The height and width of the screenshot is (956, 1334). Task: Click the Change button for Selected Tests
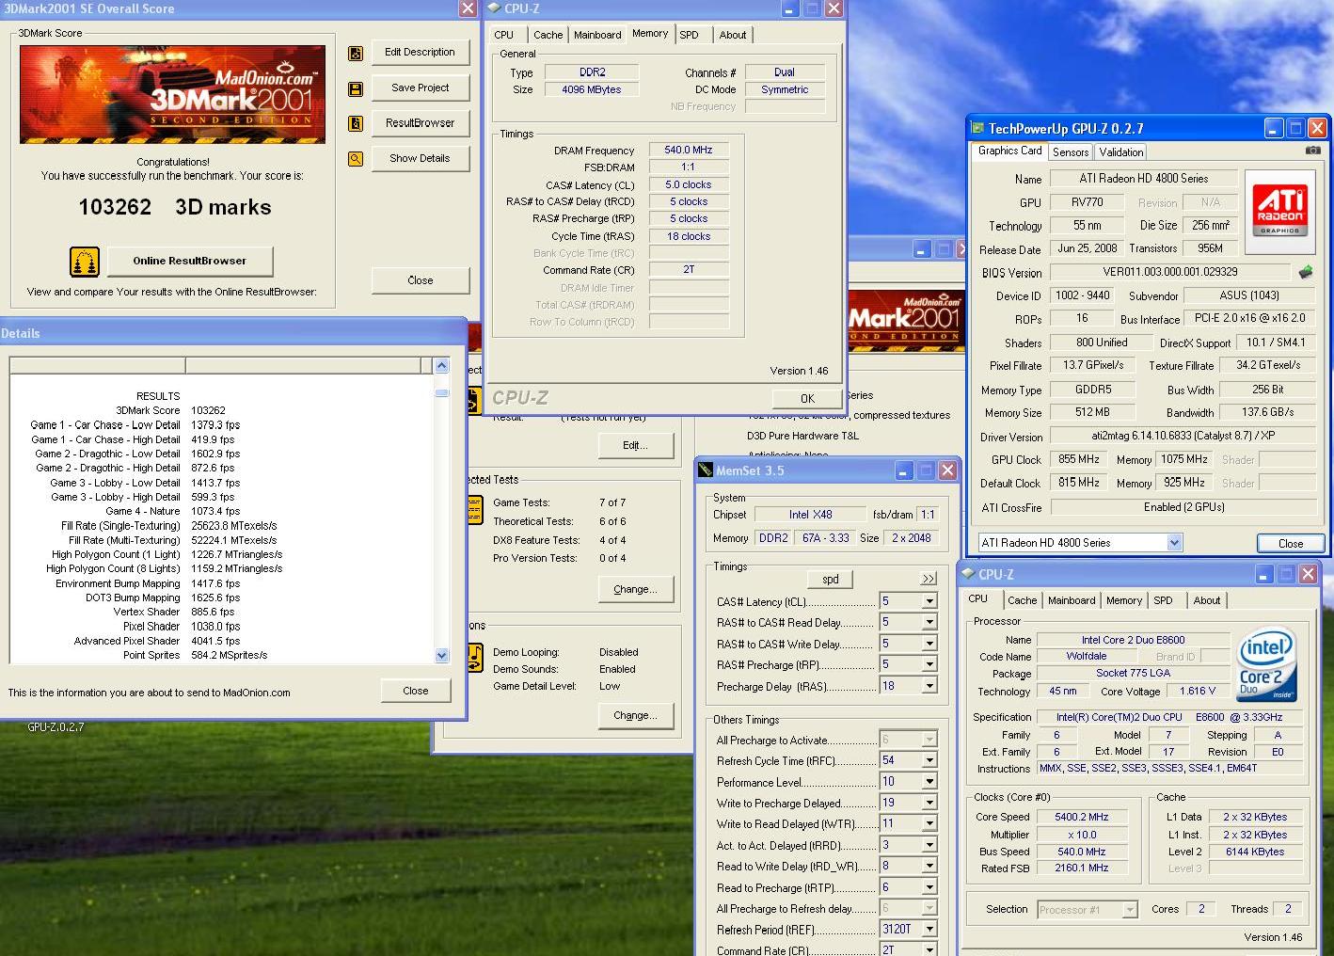pos(635,590)
